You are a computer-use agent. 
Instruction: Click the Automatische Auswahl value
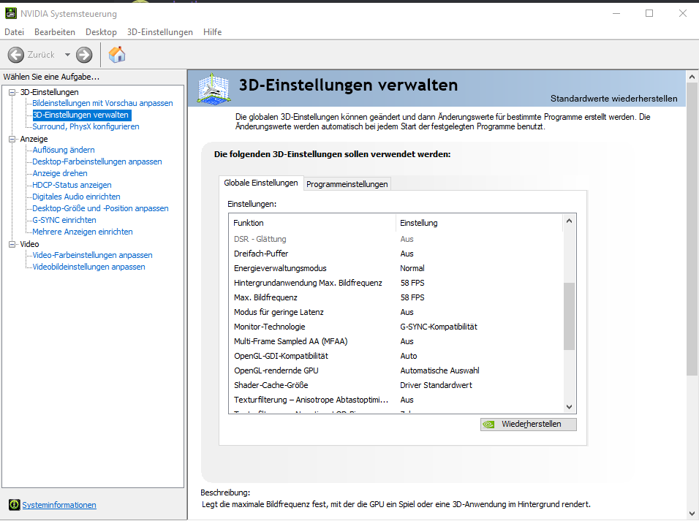coord(439,370)
